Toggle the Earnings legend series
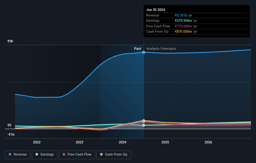 click(x=45, y=155)
